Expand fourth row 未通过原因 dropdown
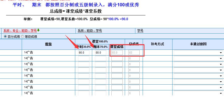This screenshot has height=101, width=224. (x=198, y=70)
